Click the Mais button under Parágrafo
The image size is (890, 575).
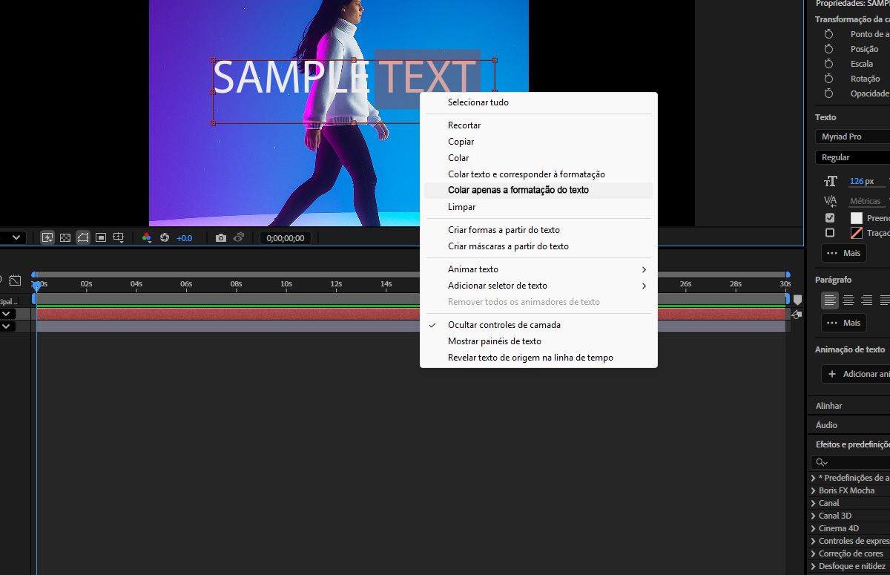pos(843,323)
